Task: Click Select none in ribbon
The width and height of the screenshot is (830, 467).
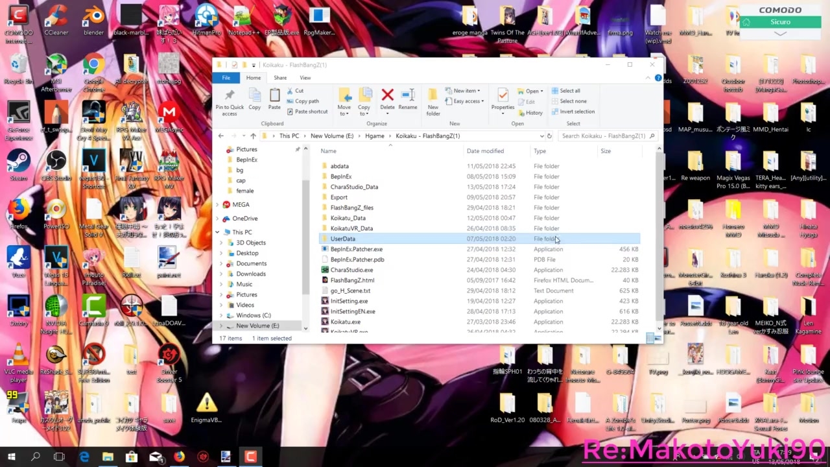Action: pos(569,101)
